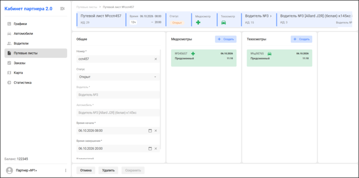Open calendar picker for Время завершения
The image size is (359, 178).
coord(150,148)
